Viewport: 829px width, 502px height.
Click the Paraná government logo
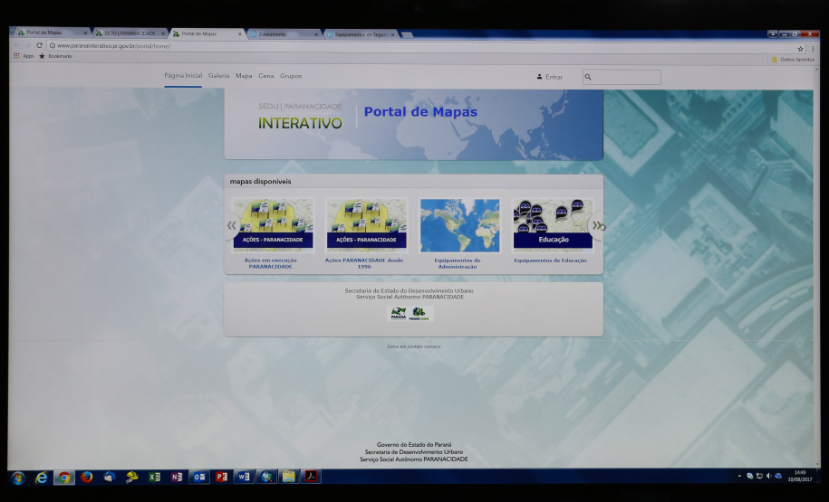tap(398, 314)
